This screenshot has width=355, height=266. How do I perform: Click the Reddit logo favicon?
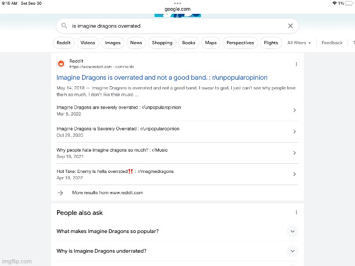pos(61,64)
